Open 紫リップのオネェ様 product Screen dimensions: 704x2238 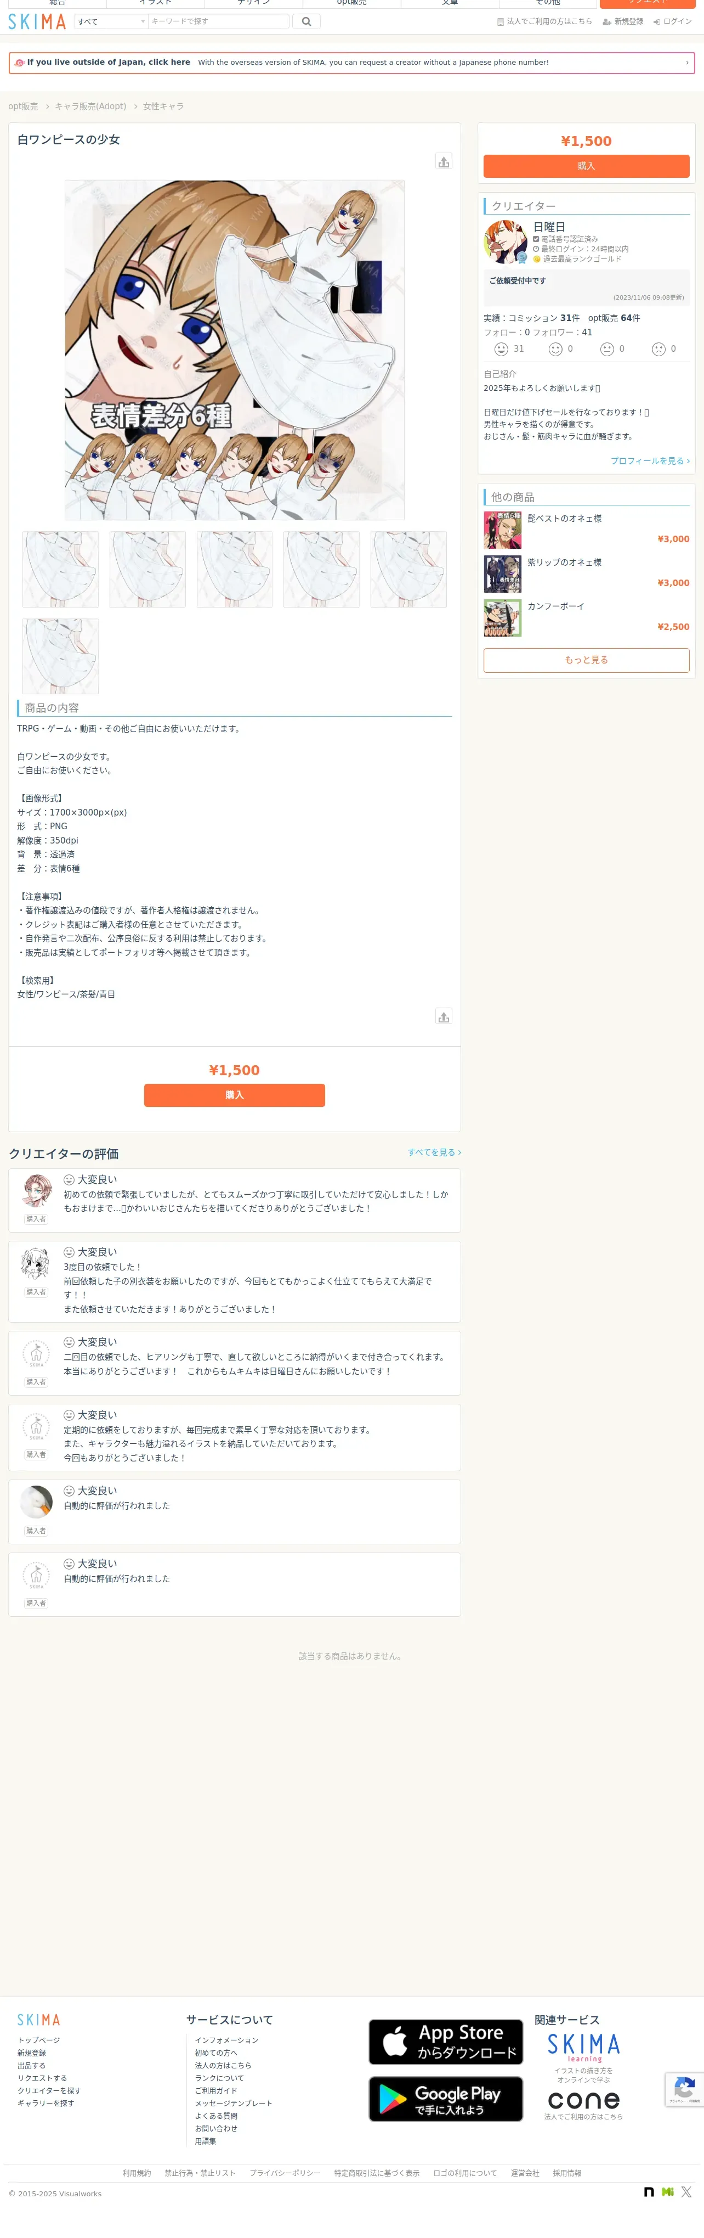(x=564, y=562)
